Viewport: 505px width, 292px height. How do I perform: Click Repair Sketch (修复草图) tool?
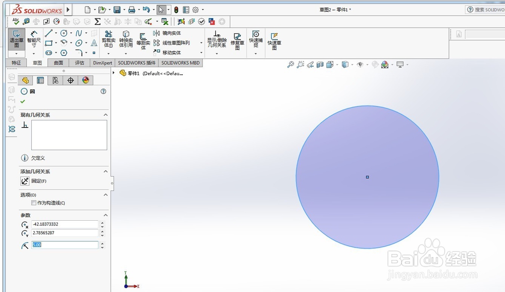(x=237, y=41)
